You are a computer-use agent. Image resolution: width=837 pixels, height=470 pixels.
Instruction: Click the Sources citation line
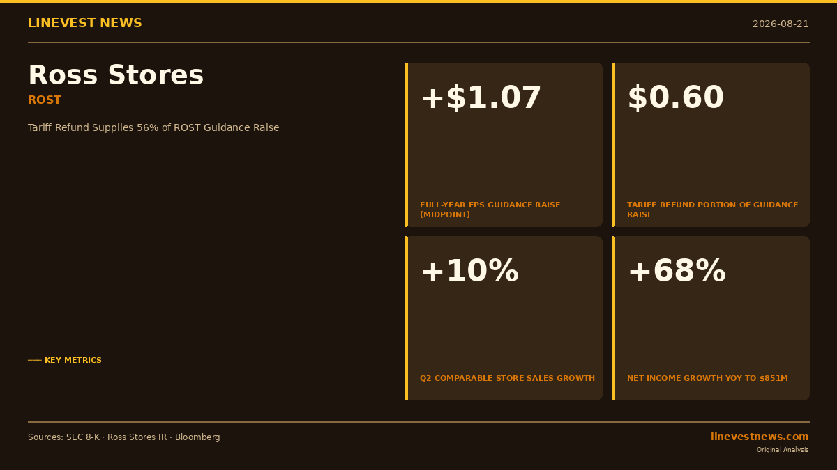pyautogui.click(x=124, y=437)
